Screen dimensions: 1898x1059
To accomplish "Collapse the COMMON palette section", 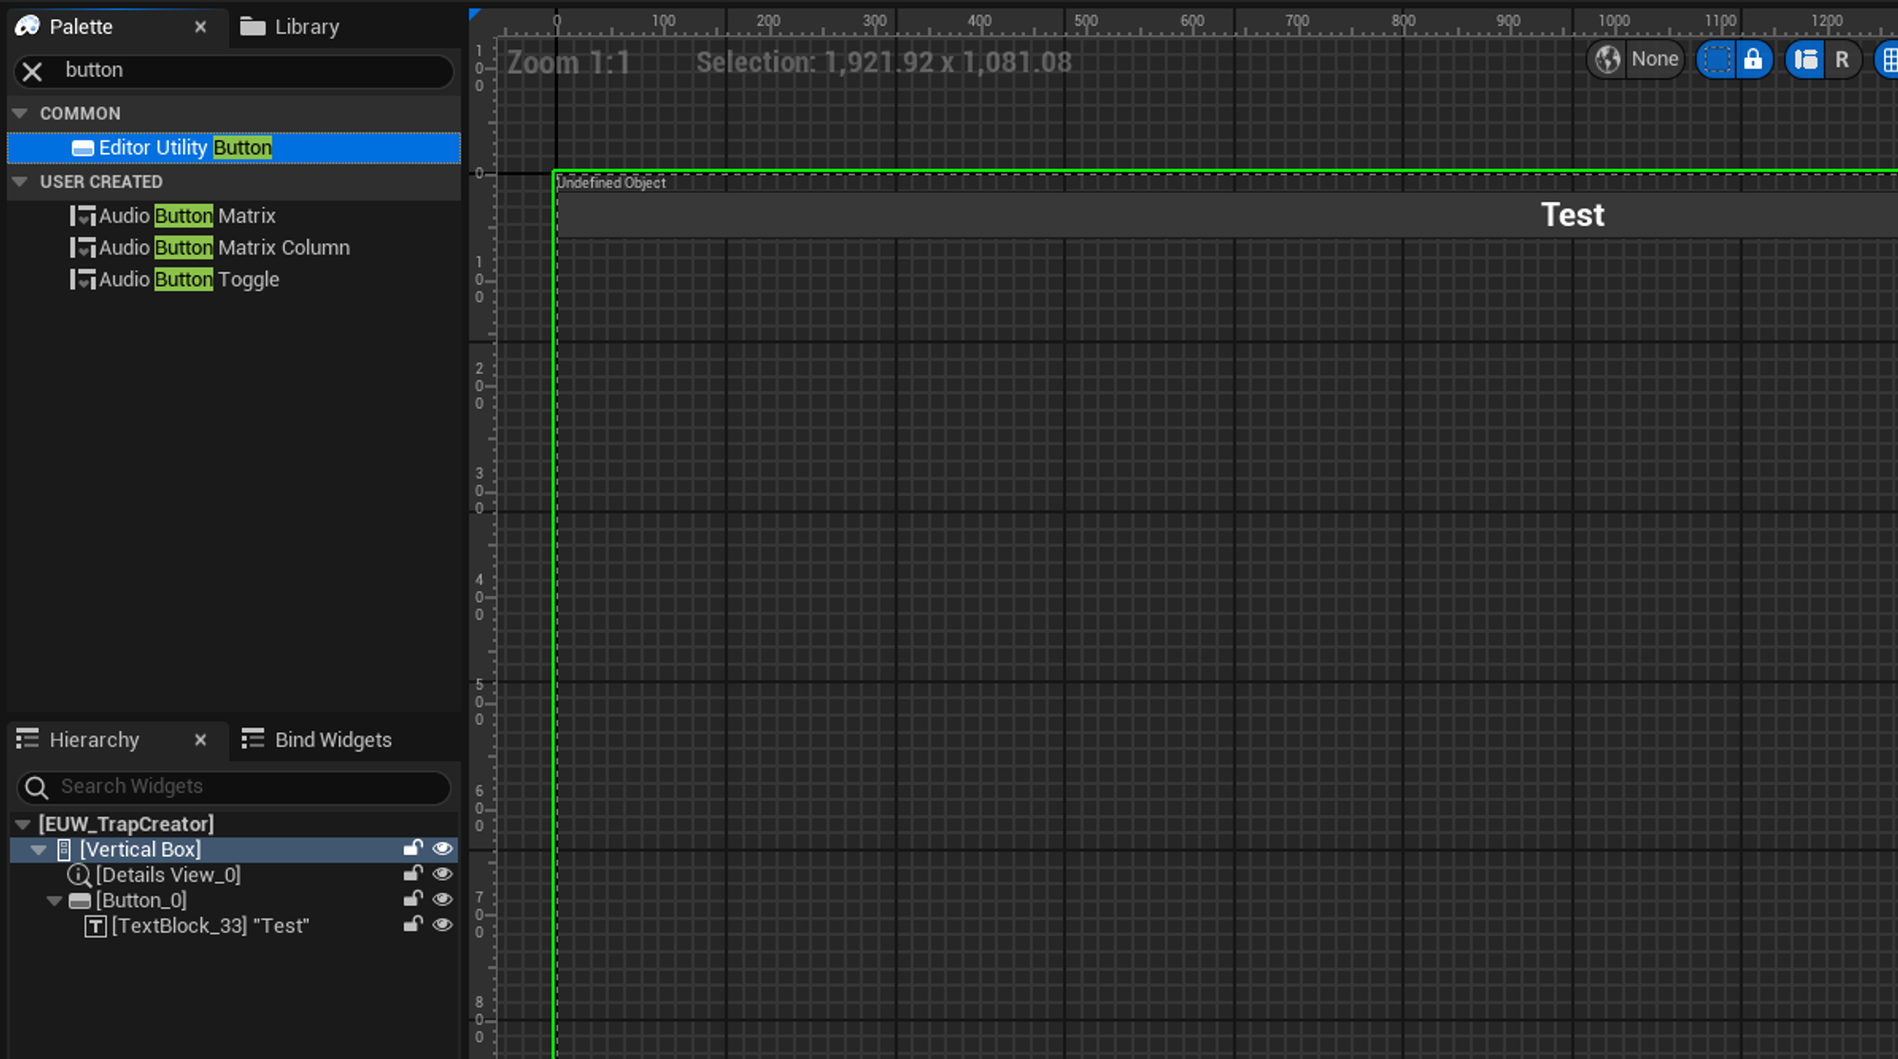I will tap(20, 113).
